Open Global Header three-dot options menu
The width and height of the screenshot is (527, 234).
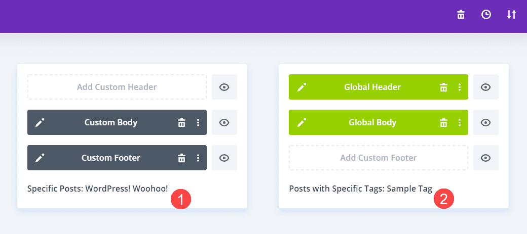click(460, 87)
